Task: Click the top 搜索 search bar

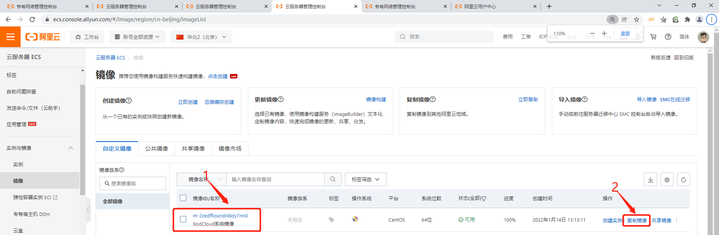Action: click(444, 37)
